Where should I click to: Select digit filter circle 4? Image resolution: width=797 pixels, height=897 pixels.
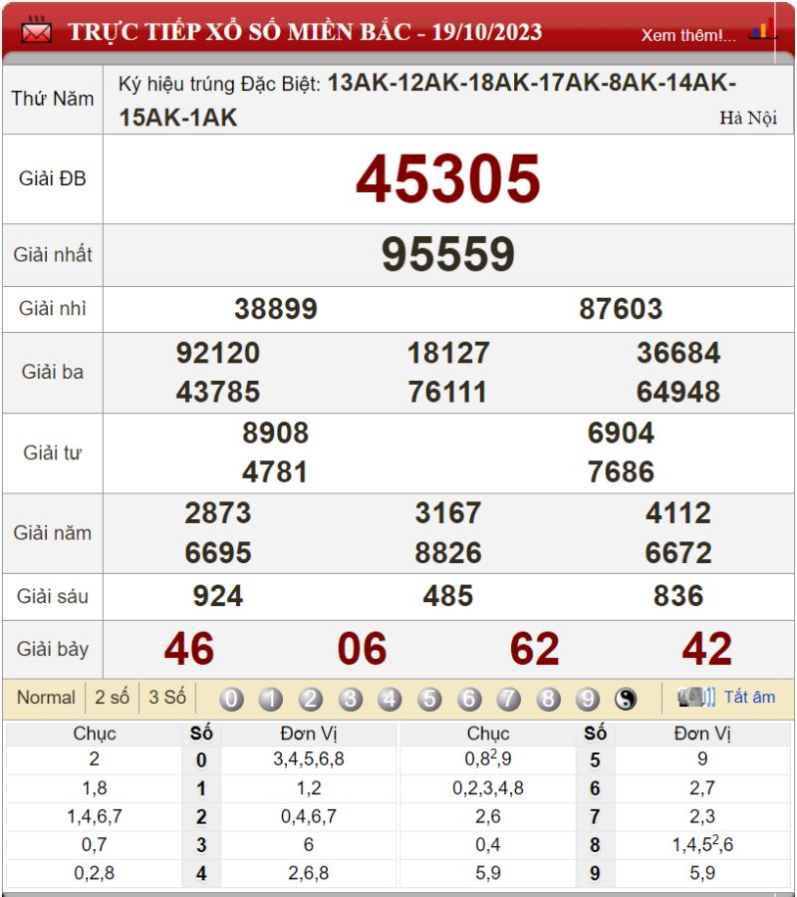coord(390,699)
